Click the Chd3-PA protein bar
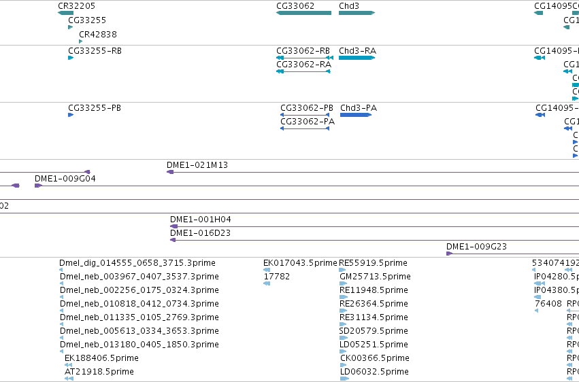579x382 pixels. click(x=356, y=115)
